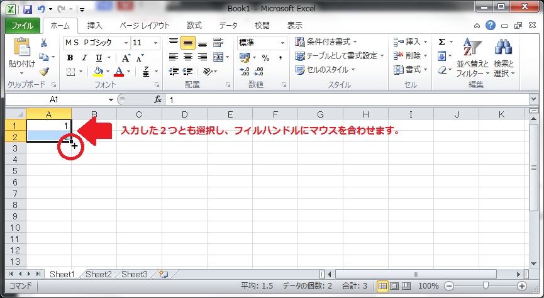Click the cell borders icon
The width and height of the screenshot is (544, 298).
pyautogui.click(x=71, y=72)
